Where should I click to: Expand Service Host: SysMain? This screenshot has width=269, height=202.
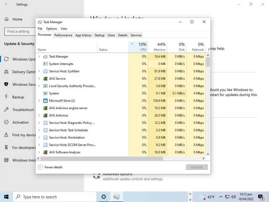tap(39, 71)
